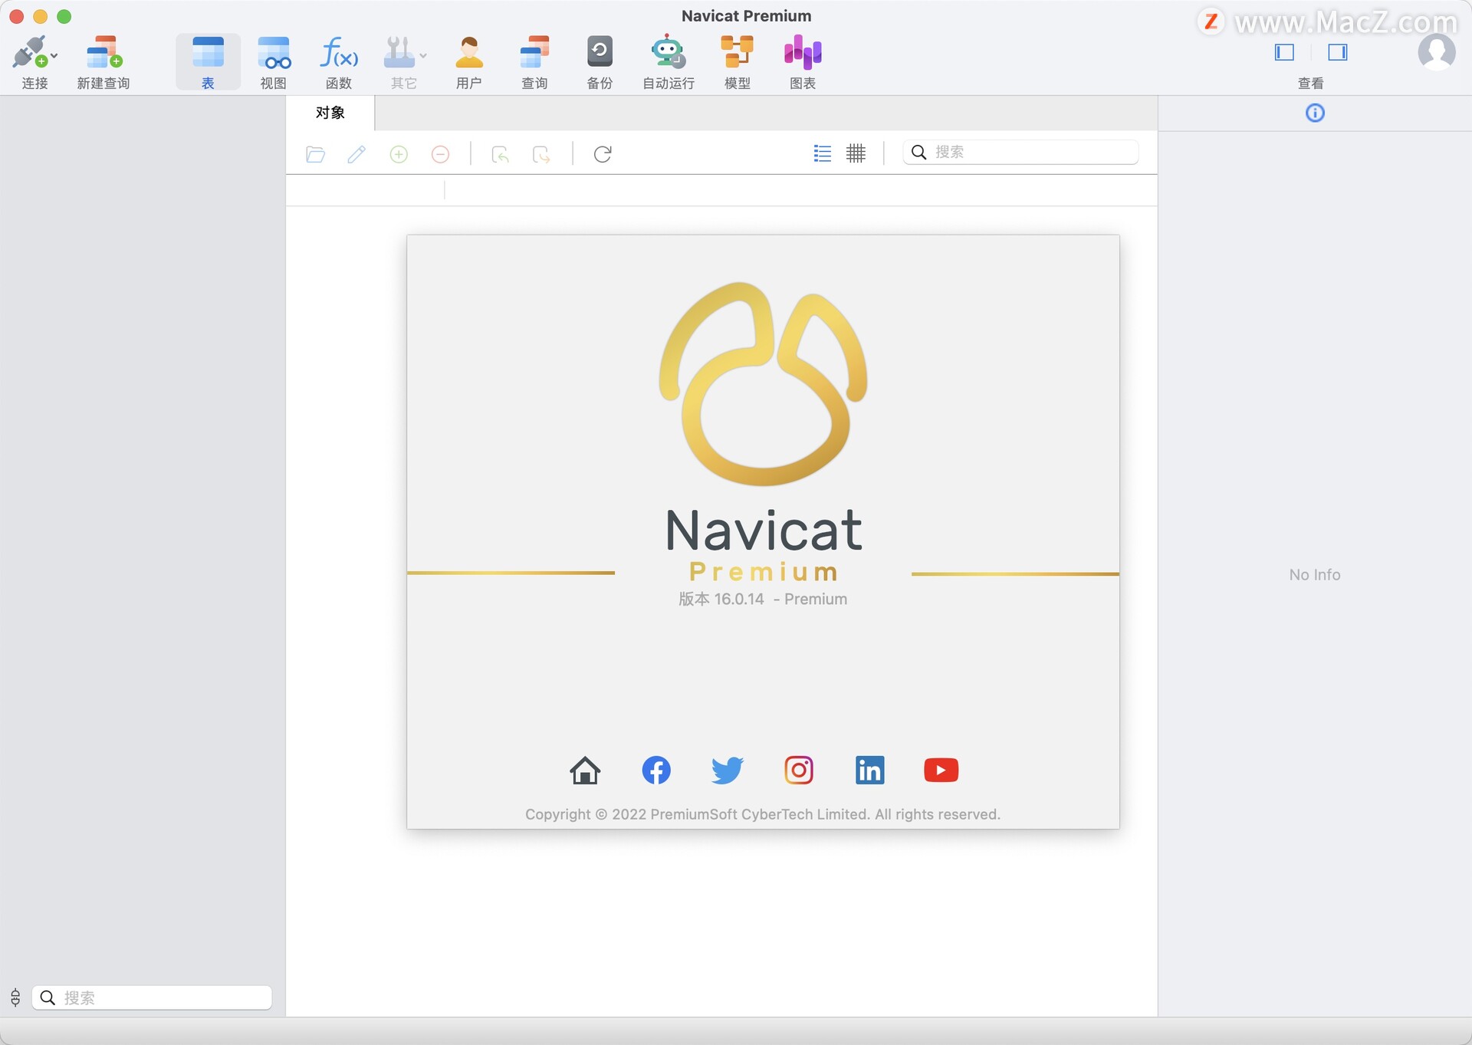Screen dimensions: 1472x1045
Task: Open Navicat's Twitter page icon
Action: (728, 770)
